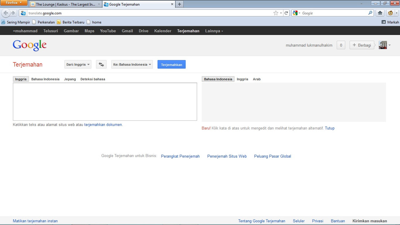Reload the page with the refresh icon
The width and height of the screenshot is (400, 225).
(x=286, y=13)
